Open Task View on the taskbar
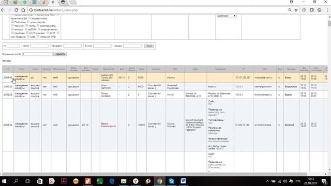The height and width of the screenshot is (186, 331). [27, 181]
